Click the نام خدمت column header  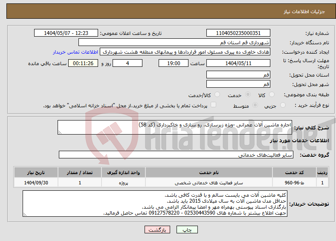pyautogui.click(x=209, y=172)
